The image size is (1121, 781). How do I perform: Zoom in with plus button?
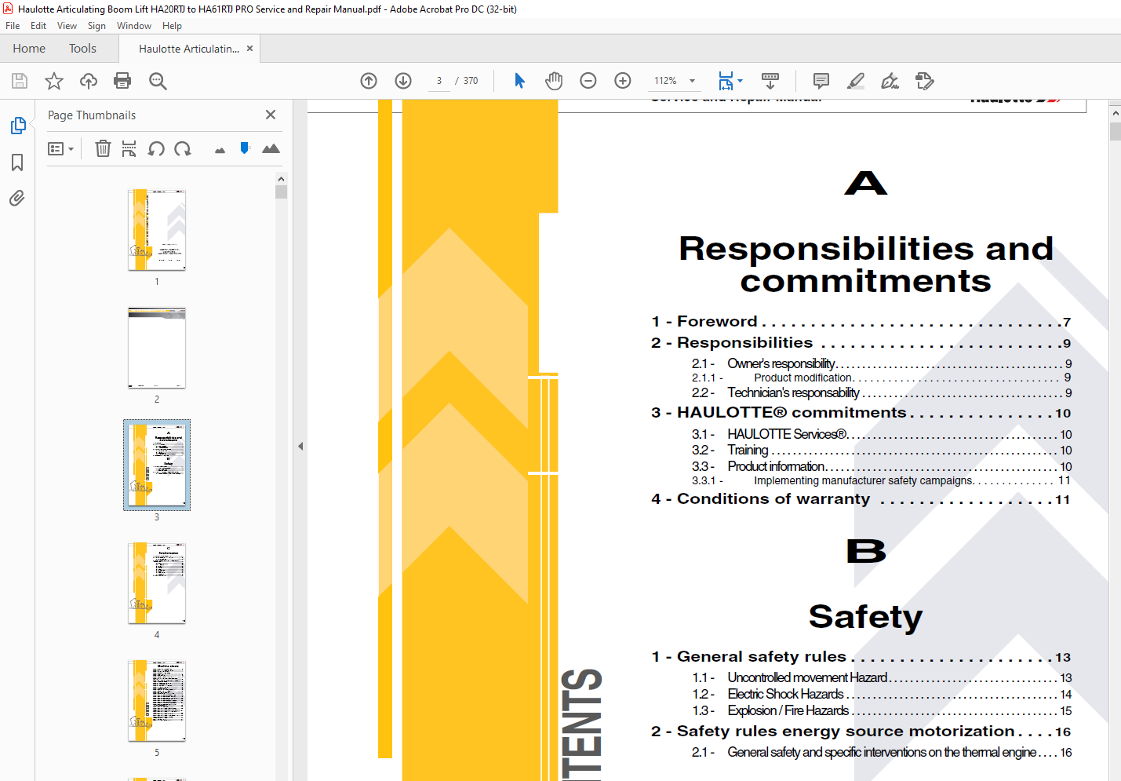click(623, 81)
